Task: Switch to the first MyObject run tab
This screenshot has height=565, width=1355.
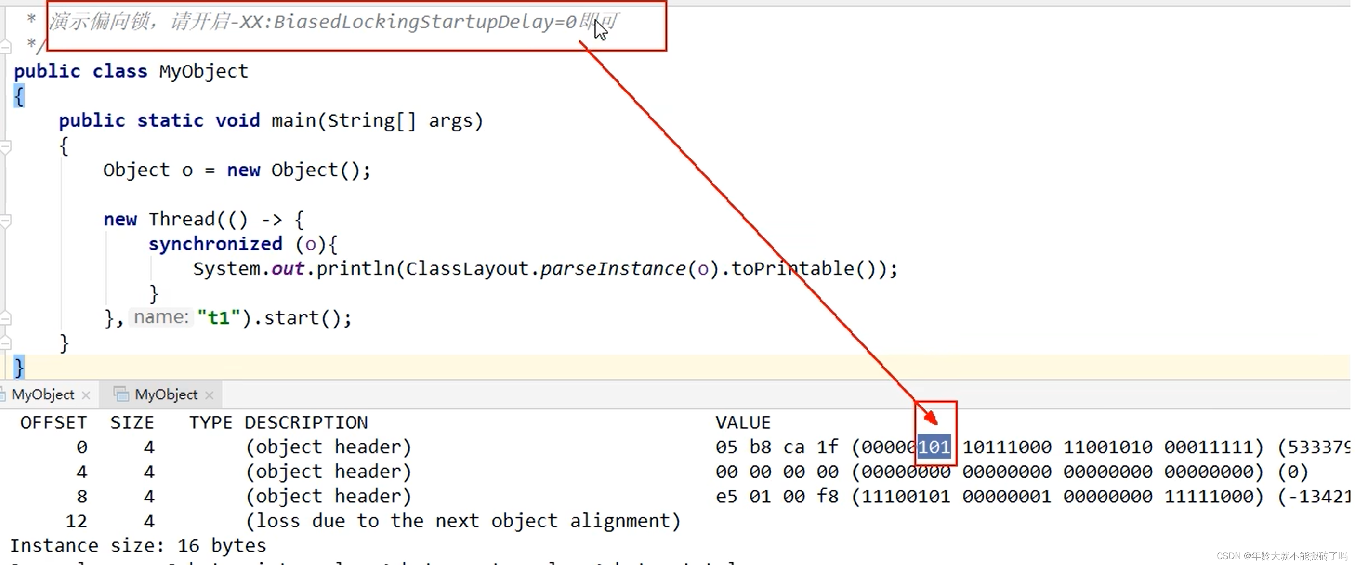Action: [43, 394]
